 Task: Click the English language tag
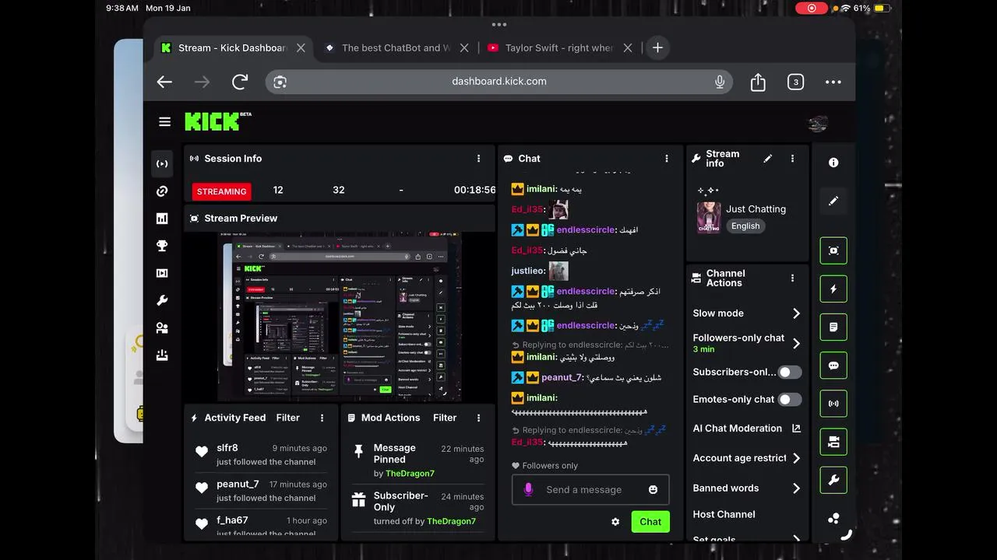coord(745,226)
